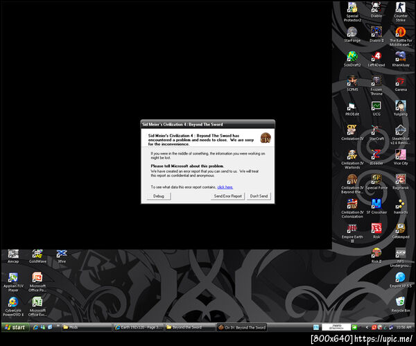Select the Recycle Bin icon
The image size is (416, 346).
pos(400,304)
